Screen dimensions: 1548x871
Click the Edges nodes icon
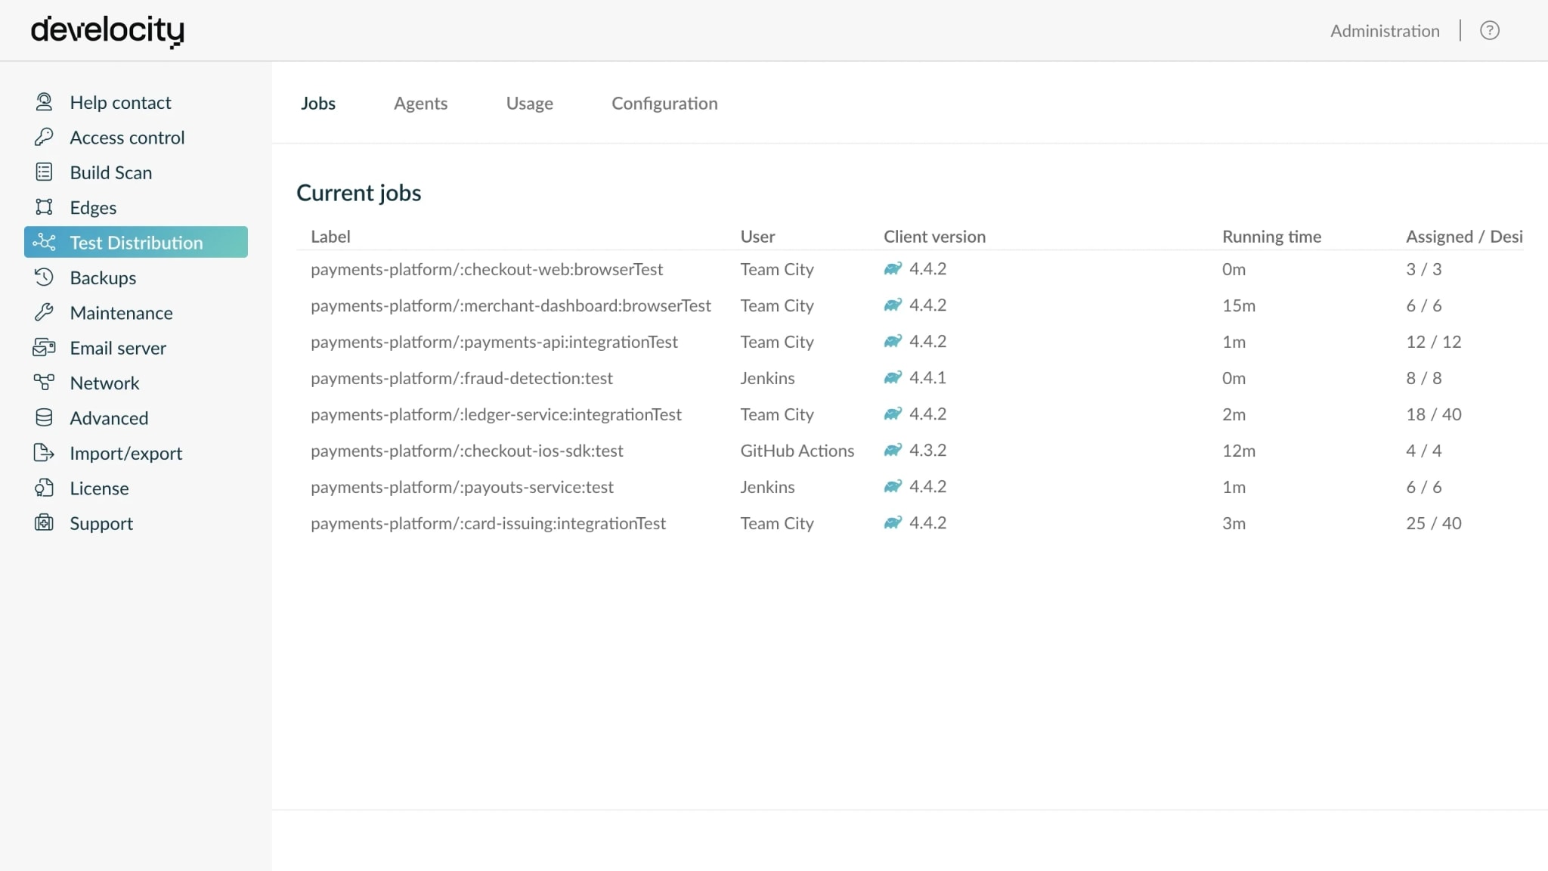point(44,207)
